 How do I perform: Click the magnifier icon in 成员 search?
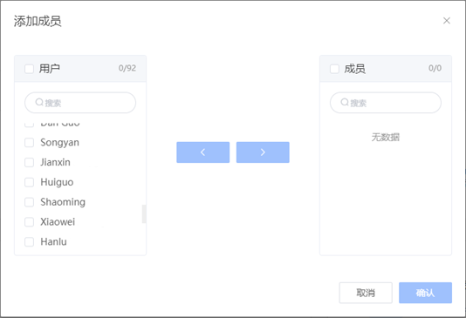(x=345, y=102)
